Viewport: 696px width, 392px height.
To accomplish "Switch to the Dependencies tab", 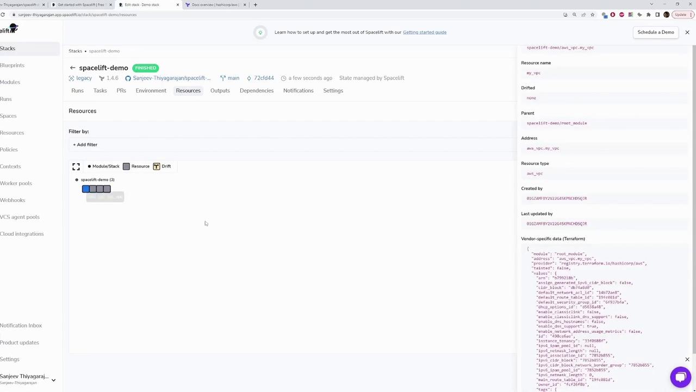I will pos(257,90).
